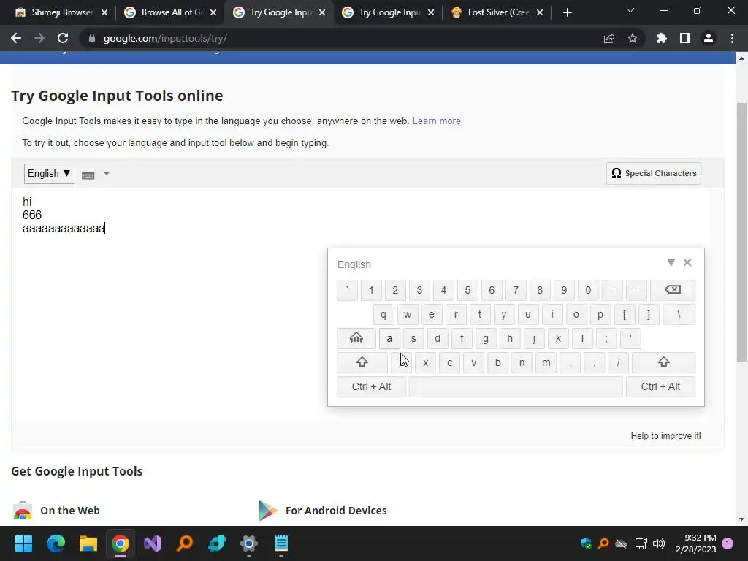Click the caps lock key icon

(356, 338)
